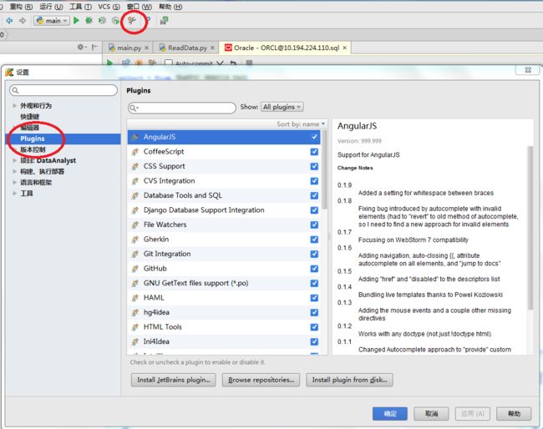Screen dimensions: 543x429
Task: Switch to the ReadData.py tab
Action: [186, 48]
